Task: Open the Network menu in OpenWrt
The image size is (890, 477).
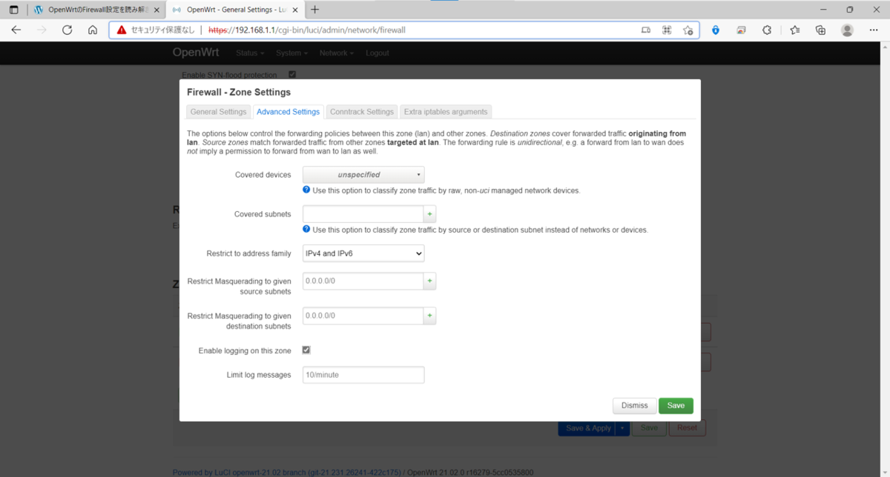Action: pyautogui.click(x=337, y=53)
